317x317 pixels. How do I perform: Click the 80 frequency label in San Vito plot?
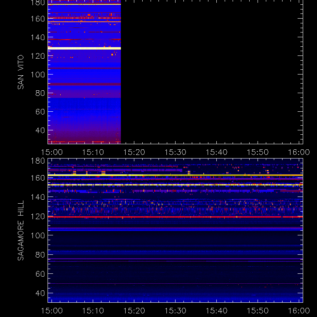[40, 93]
